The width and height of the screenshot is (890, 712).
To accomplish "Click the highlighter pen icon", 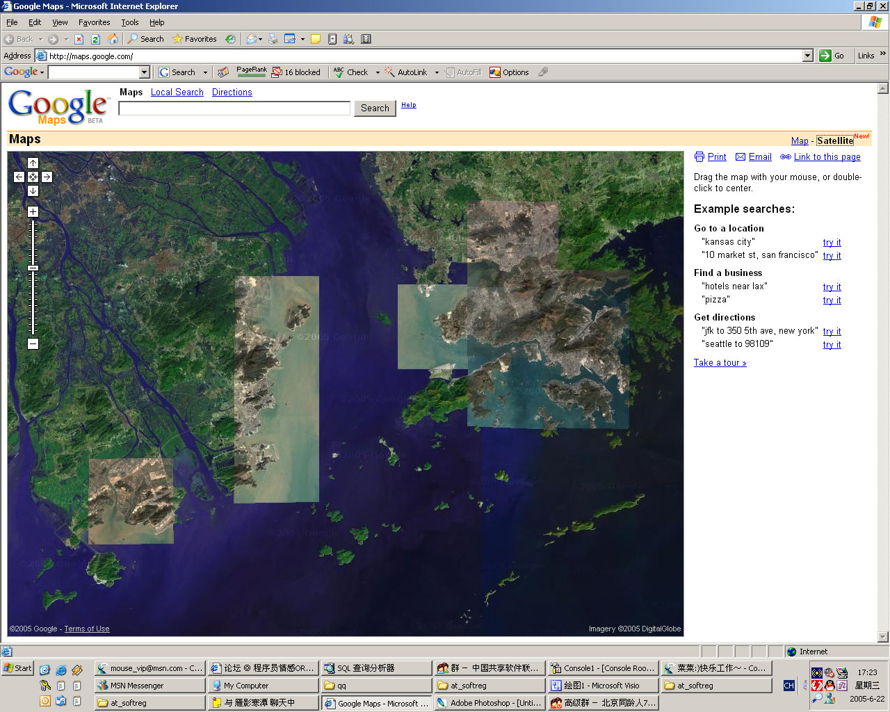I will tap(543, 72).
